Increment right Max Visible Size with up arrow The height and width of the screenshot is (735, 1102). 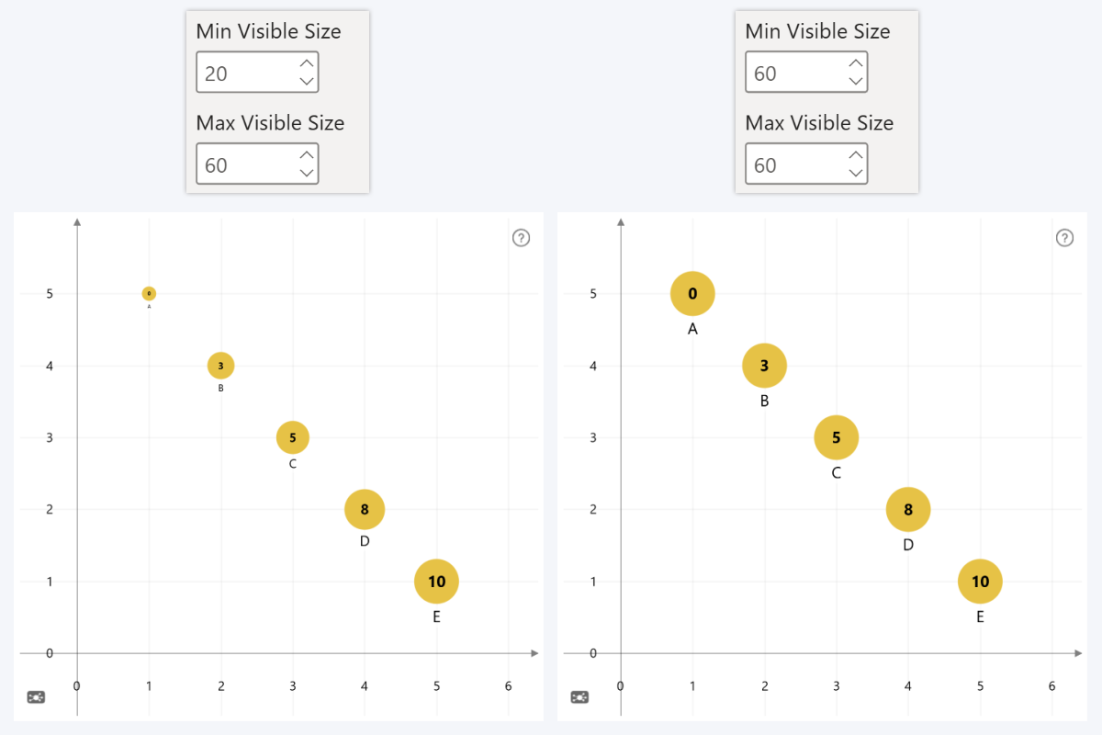coord(855,153)
